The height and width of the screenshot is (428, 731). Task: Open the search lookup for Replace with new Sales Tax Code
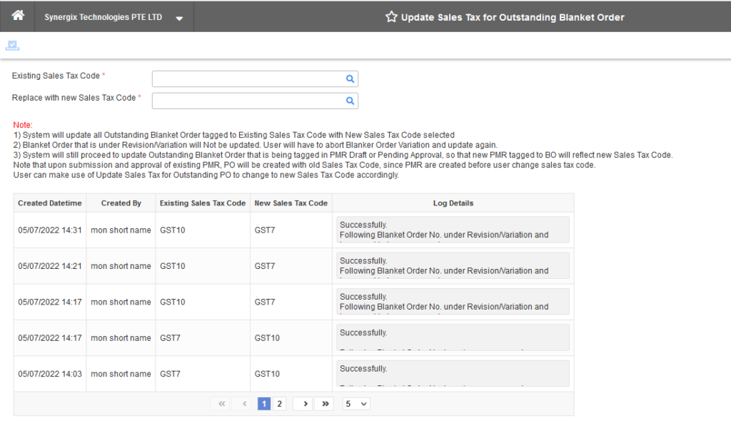pyautogui.click(x=349, y=100)
